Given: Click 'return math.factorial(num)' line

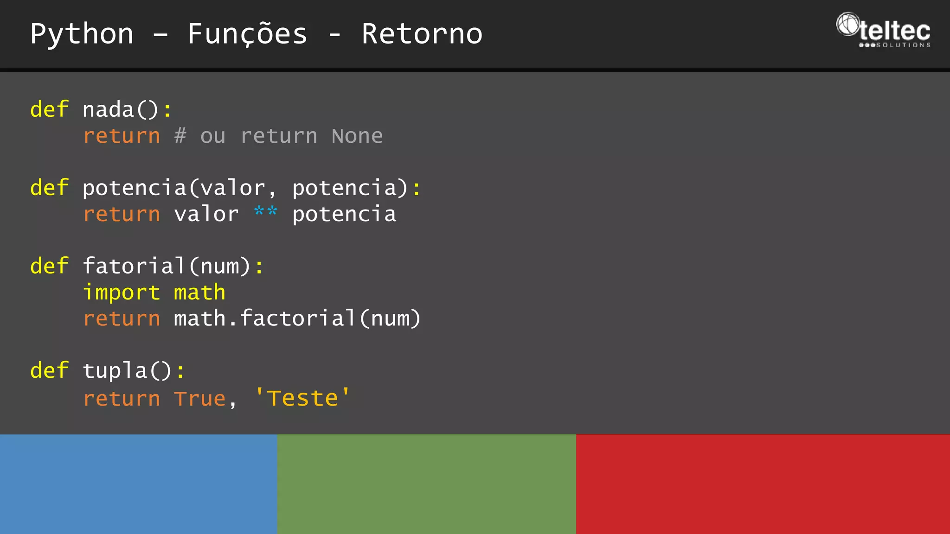Looking at the screenshot, I should (x=252, y=319).
